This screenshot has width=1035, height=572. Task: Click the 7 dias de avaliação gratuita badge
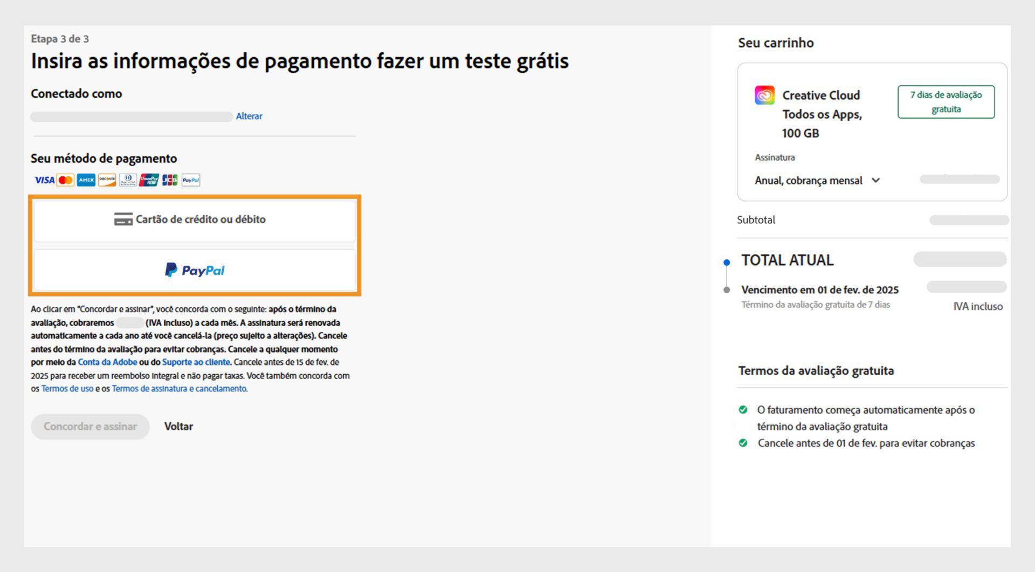[946, 102]
